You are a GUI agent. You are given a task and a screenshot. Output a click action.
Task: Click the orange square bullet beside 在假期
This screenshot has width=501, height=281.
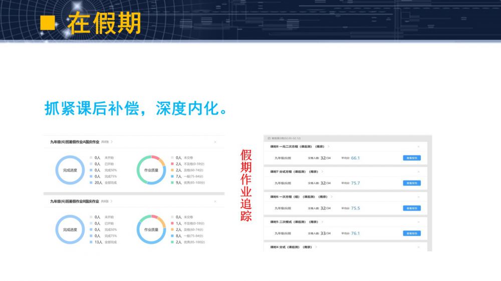tap(48, 22)
